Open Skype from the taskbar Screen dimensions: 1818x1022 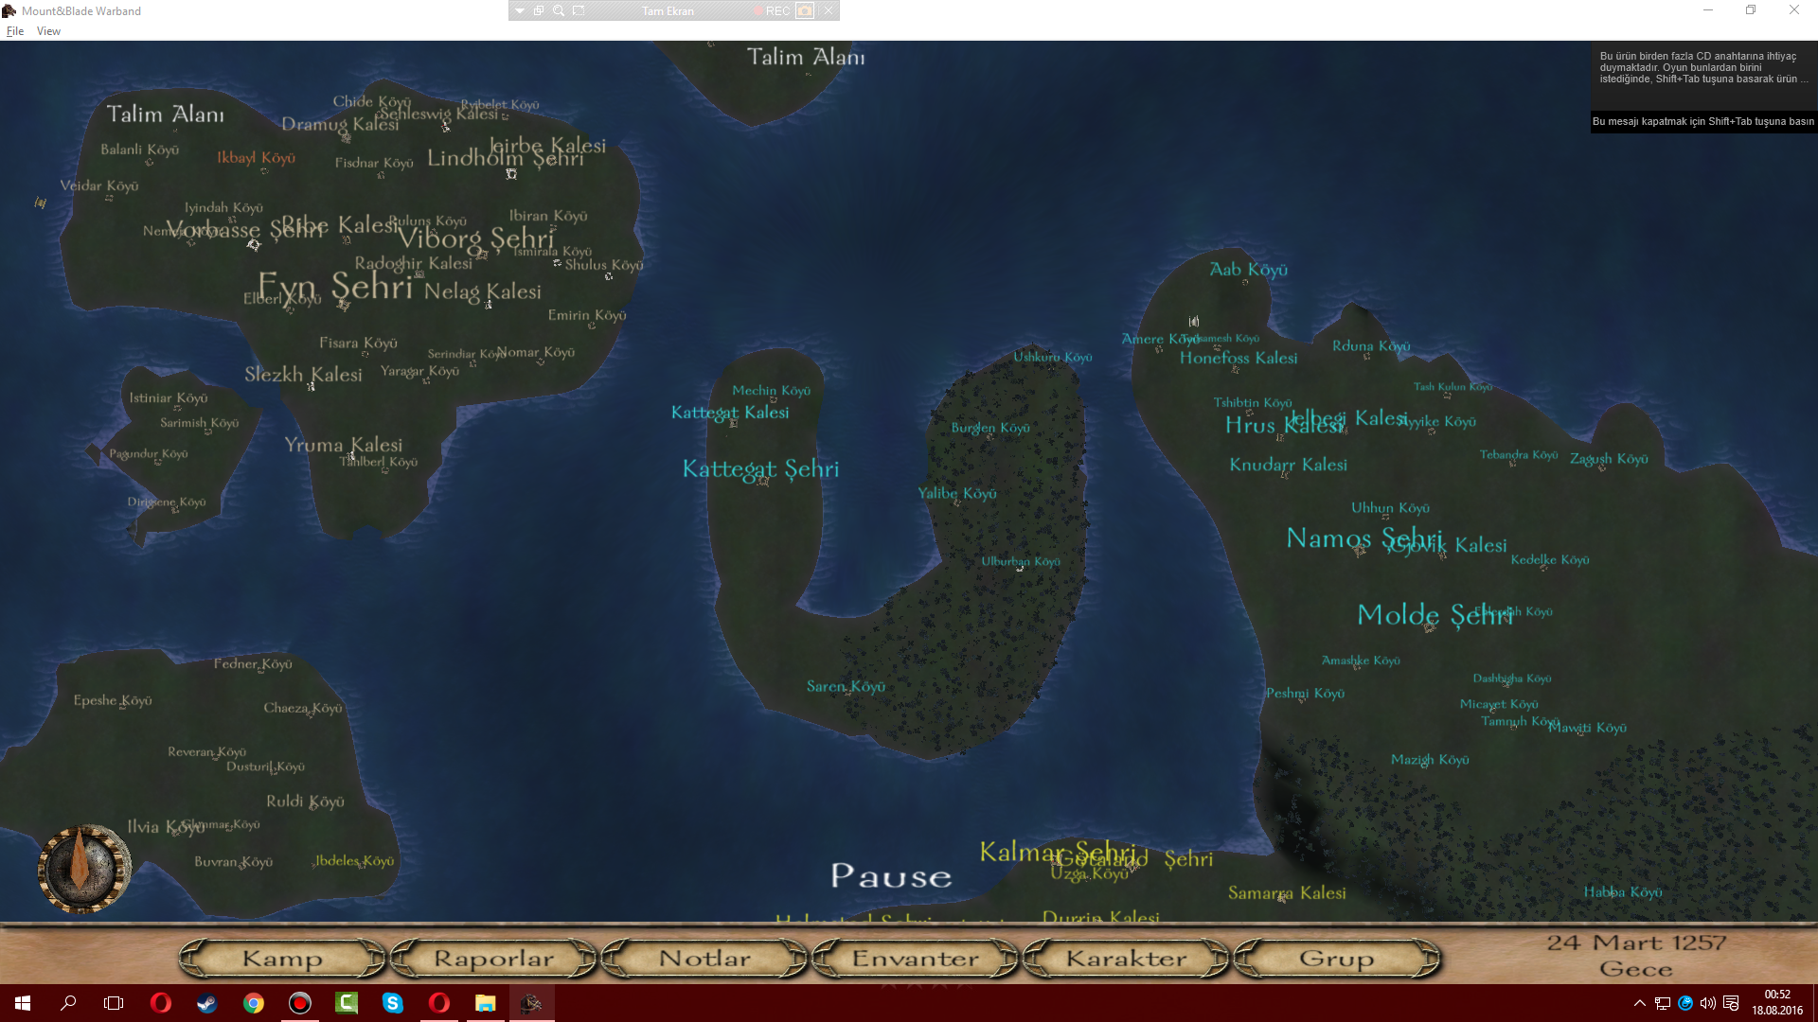point(392,1003)
